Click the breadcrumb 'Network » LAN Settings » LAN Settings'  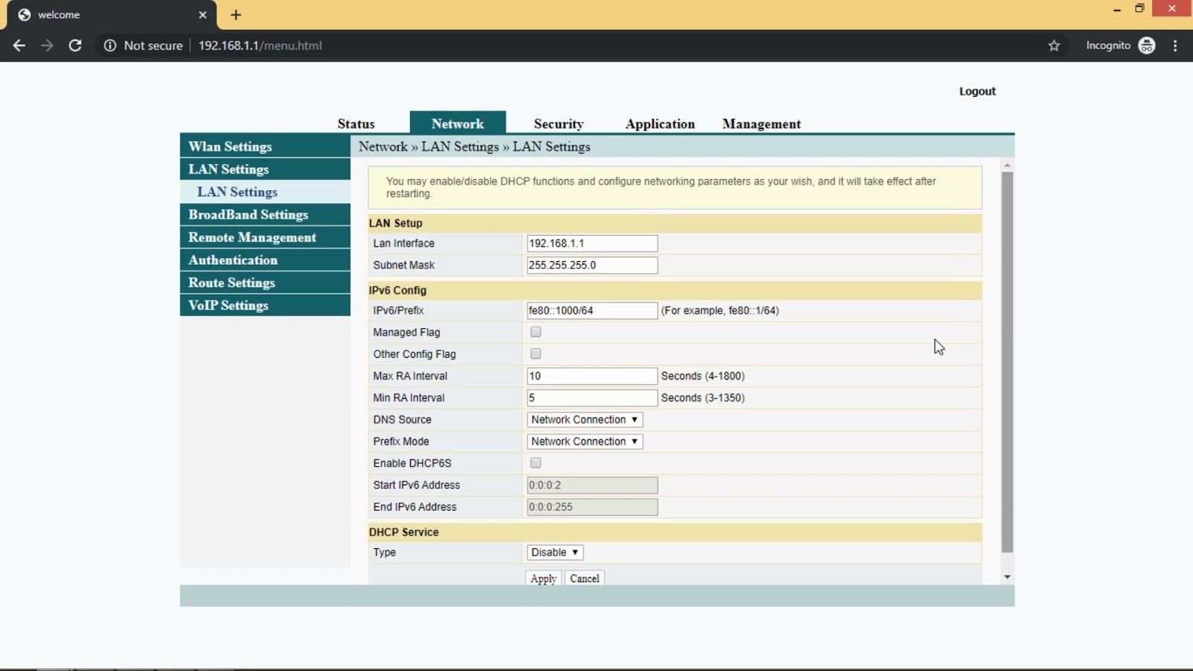click(x=474, y=147)
